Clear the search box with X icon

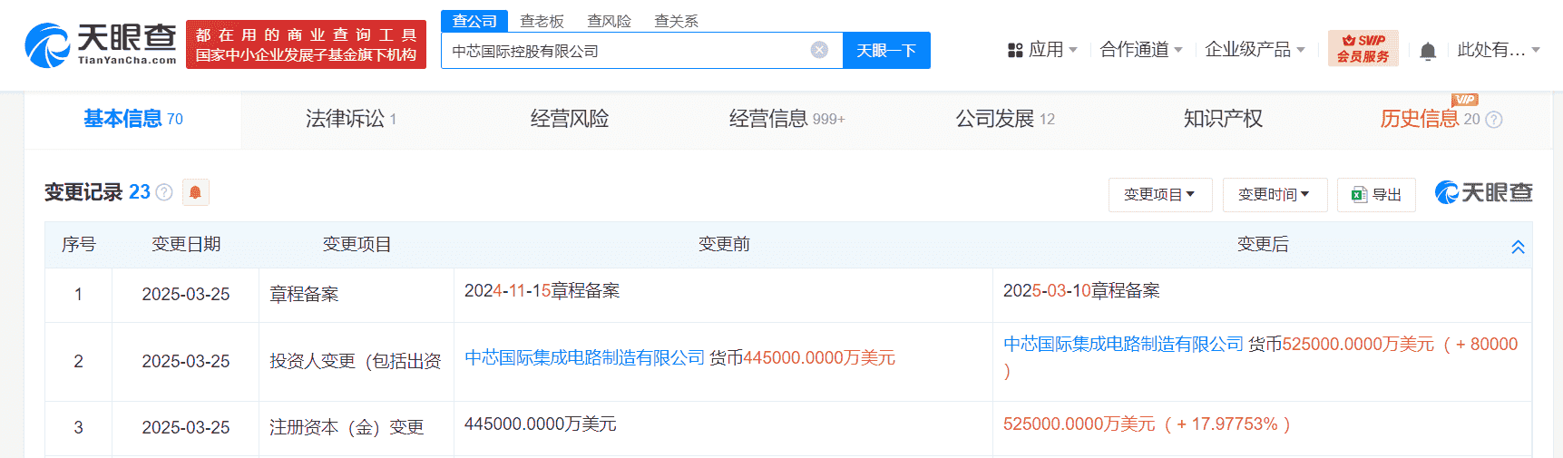click(x=819, y=50)
